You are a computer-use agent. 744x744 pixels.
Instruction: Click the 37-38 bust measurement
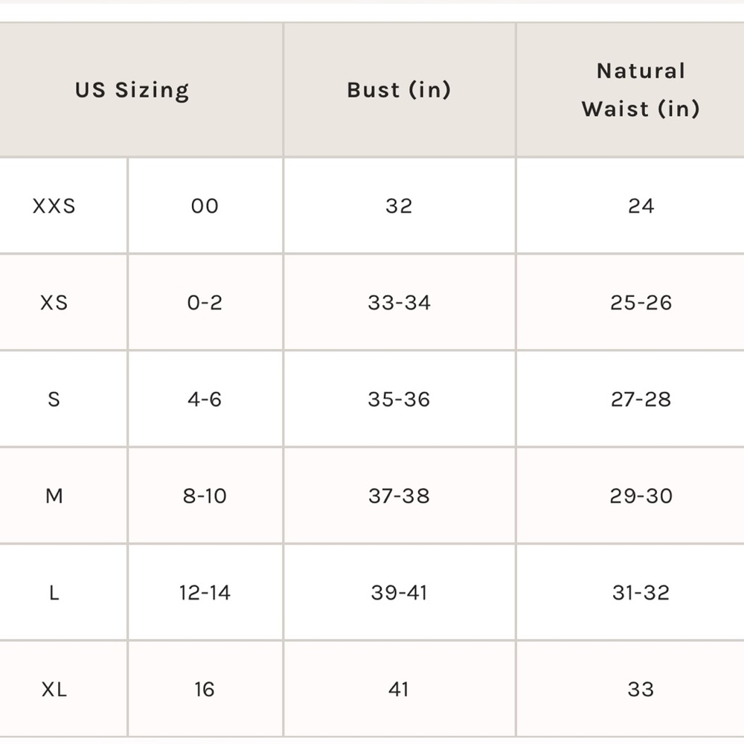point(399,496)
